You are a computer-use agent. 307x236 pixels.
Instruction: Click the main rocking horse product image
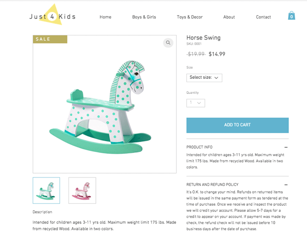(104, 104)
